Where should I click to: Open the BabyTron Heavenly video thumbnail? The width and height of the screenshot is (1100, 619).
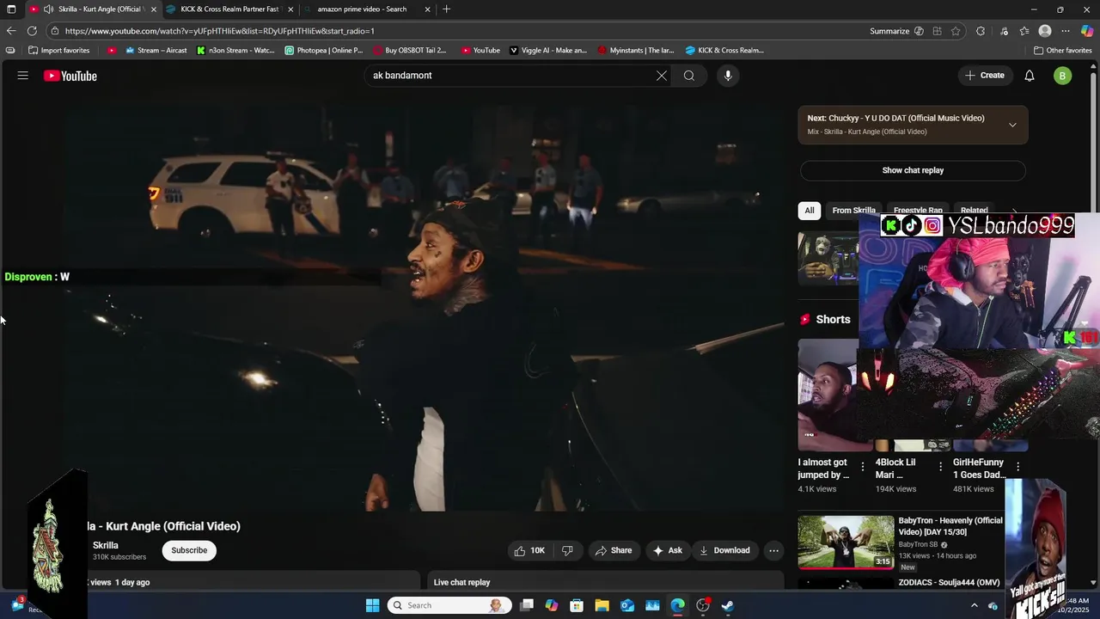(x=846, y=542)
